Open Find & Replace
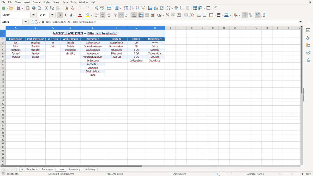 click(97, 8)
